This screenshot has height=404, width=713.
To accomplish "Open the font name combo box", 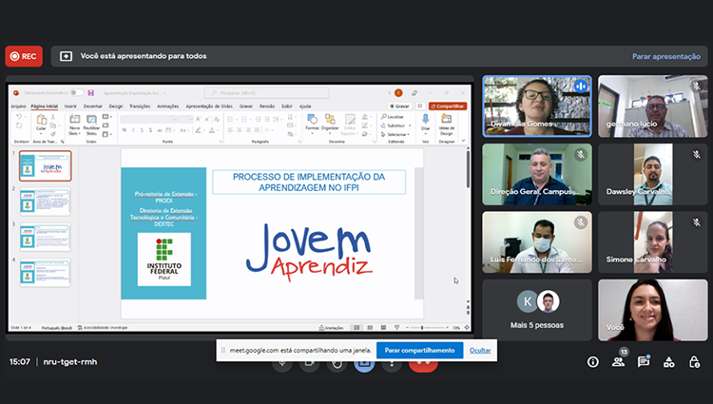I will [148, 119].
